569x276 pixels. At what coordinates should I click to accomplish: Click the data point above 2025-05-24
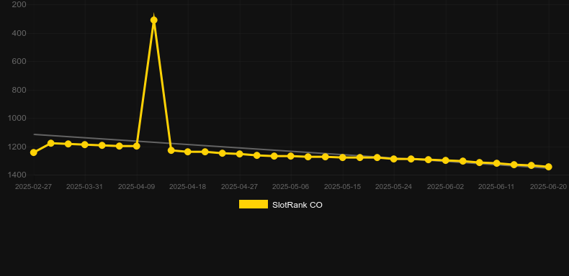[394, 159]
